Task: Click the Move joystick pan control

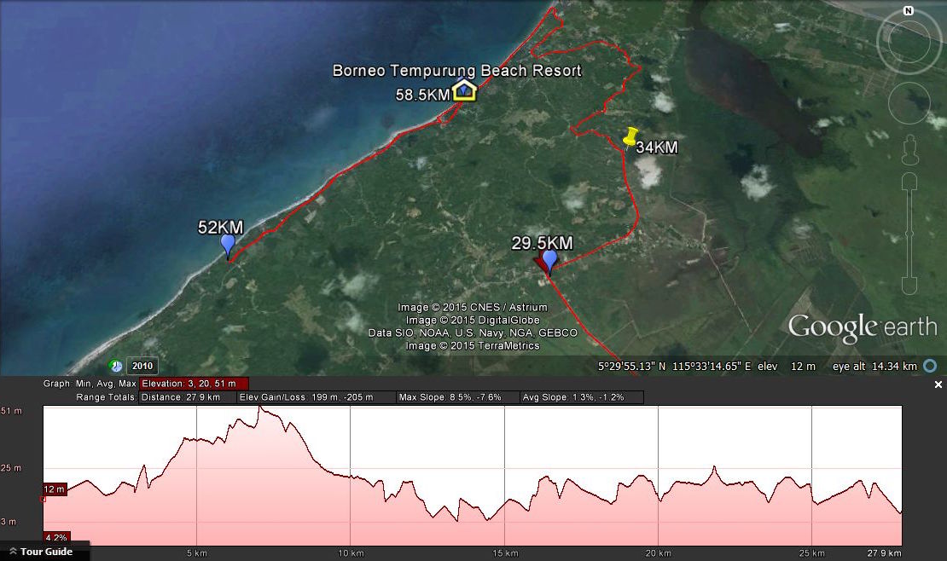Action: click(x=909, y=103)
